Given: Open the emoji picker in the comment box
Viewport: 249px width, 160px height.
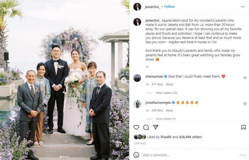Looking at the screenshot, I should tap(136, 155).
